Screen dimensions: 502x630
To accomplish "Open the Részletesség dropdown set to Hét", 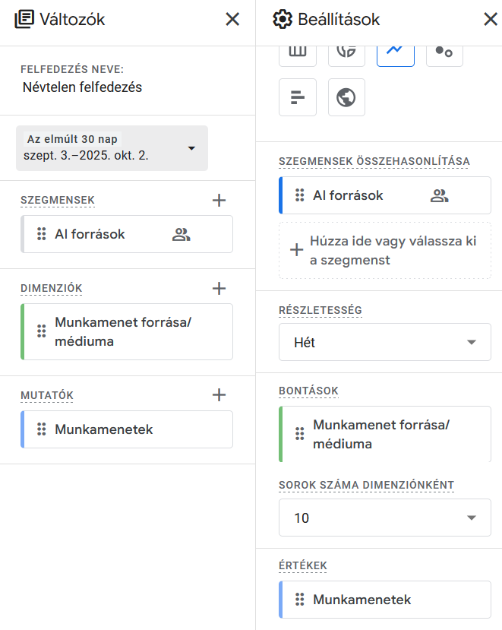I will [384, 343].
